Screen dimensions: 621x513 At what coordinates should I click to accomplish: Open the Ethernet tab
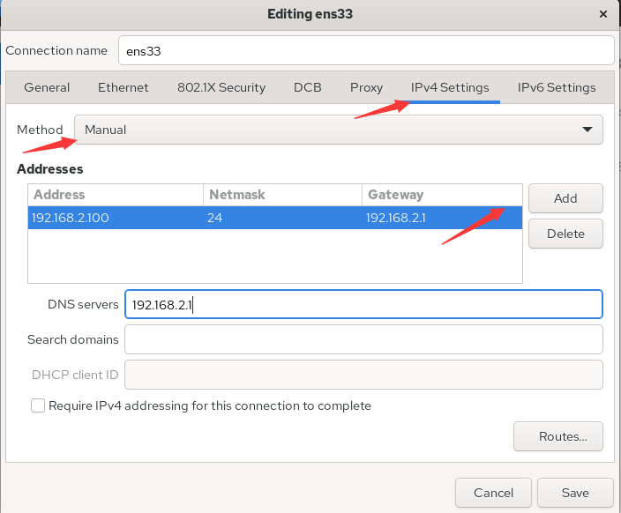(x=123, y=87)
